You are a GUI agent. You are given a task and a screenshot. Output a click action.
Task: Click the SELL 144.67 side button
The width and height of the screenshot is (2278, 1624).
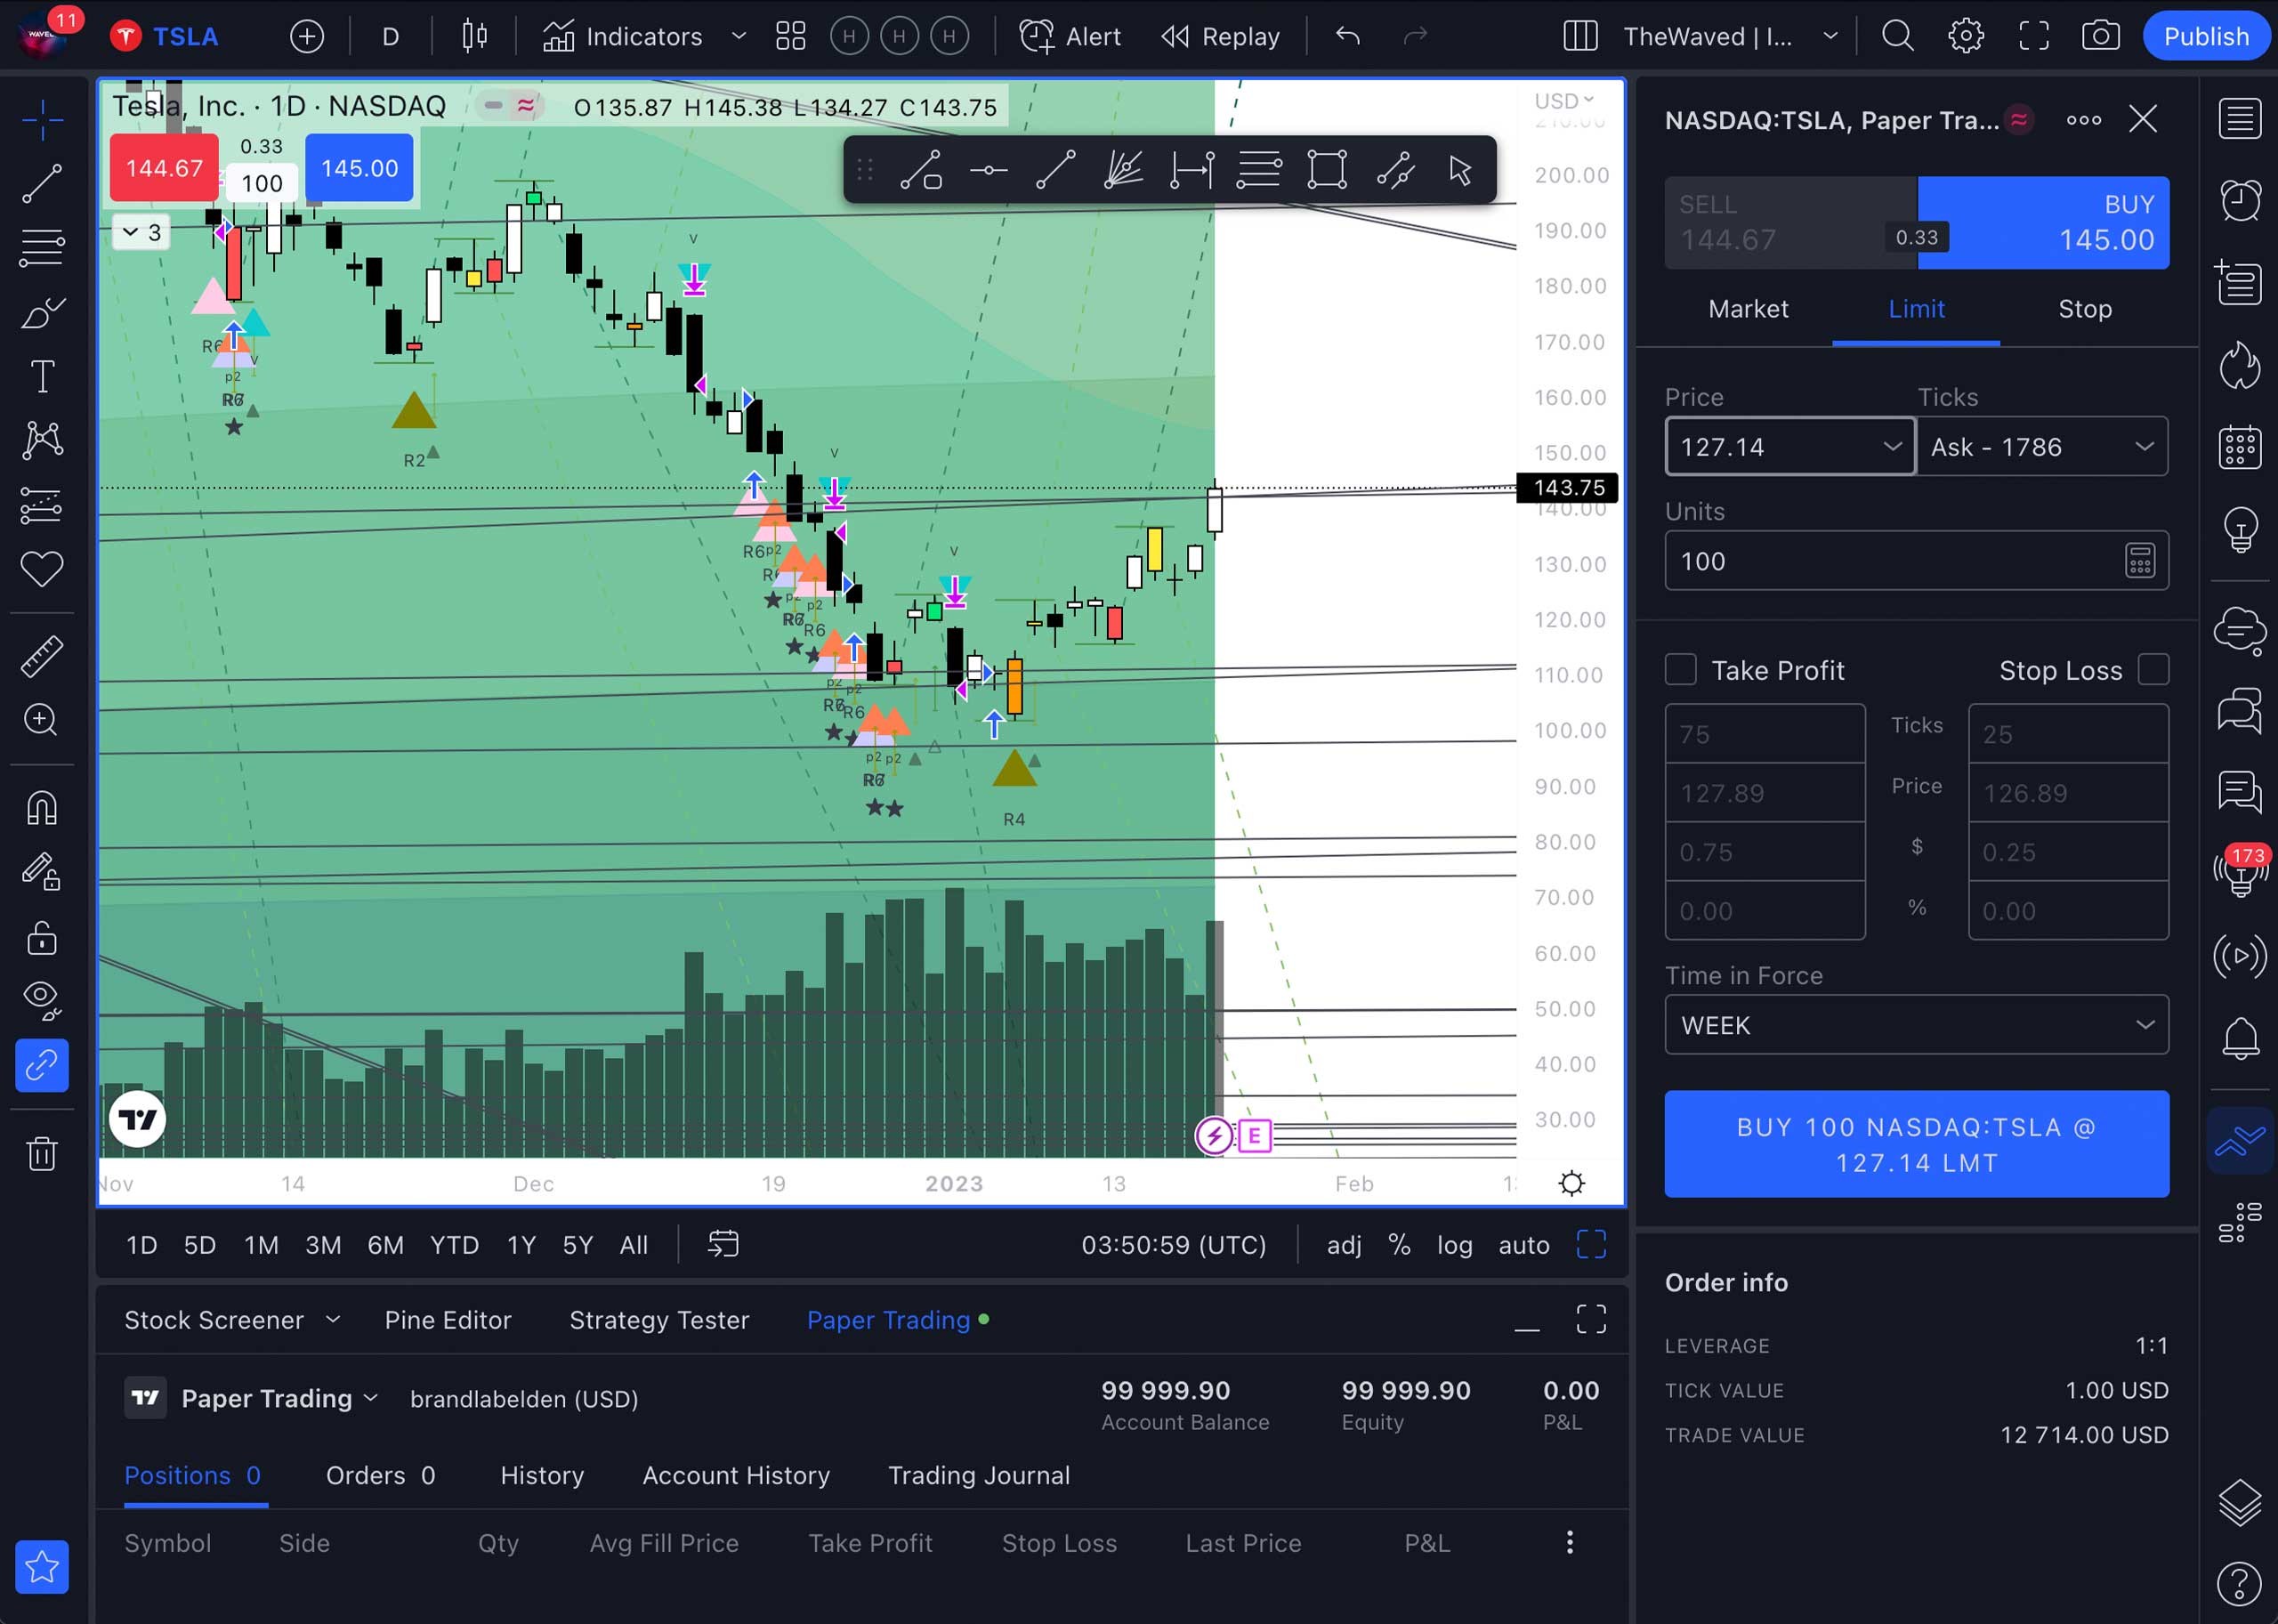[1790, 223]
